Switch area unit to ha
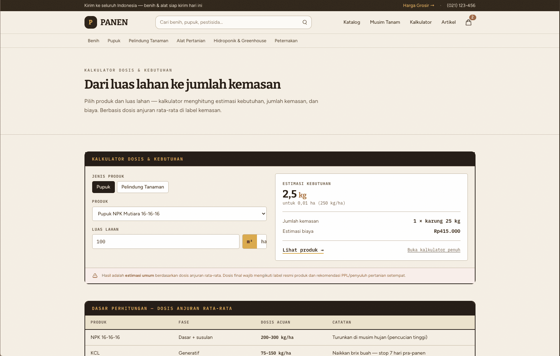 click(x=263, y=242)
